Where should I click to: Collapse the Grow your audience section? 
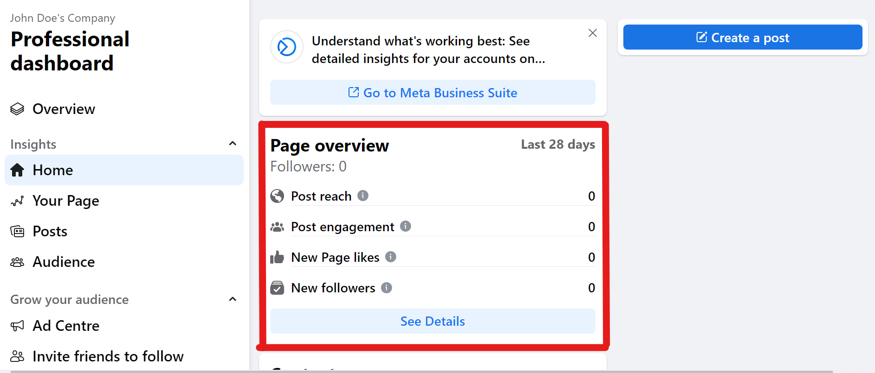[x=233, y=299]
